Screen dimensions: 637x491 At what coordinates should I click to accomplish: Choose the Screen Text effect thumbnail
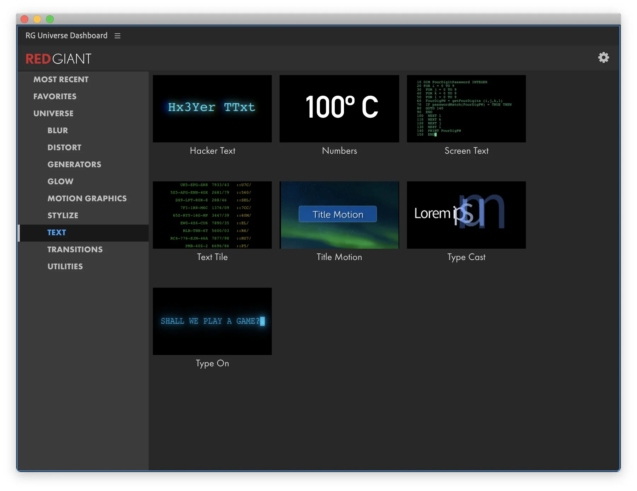click(466, 109)
